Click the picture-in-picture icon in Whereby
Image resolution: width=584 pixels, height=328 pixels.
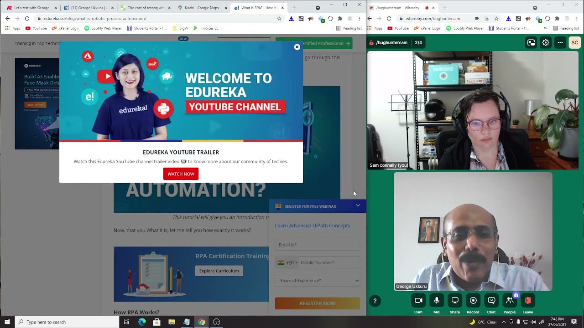pyautogui.click(x=531, y=42)
